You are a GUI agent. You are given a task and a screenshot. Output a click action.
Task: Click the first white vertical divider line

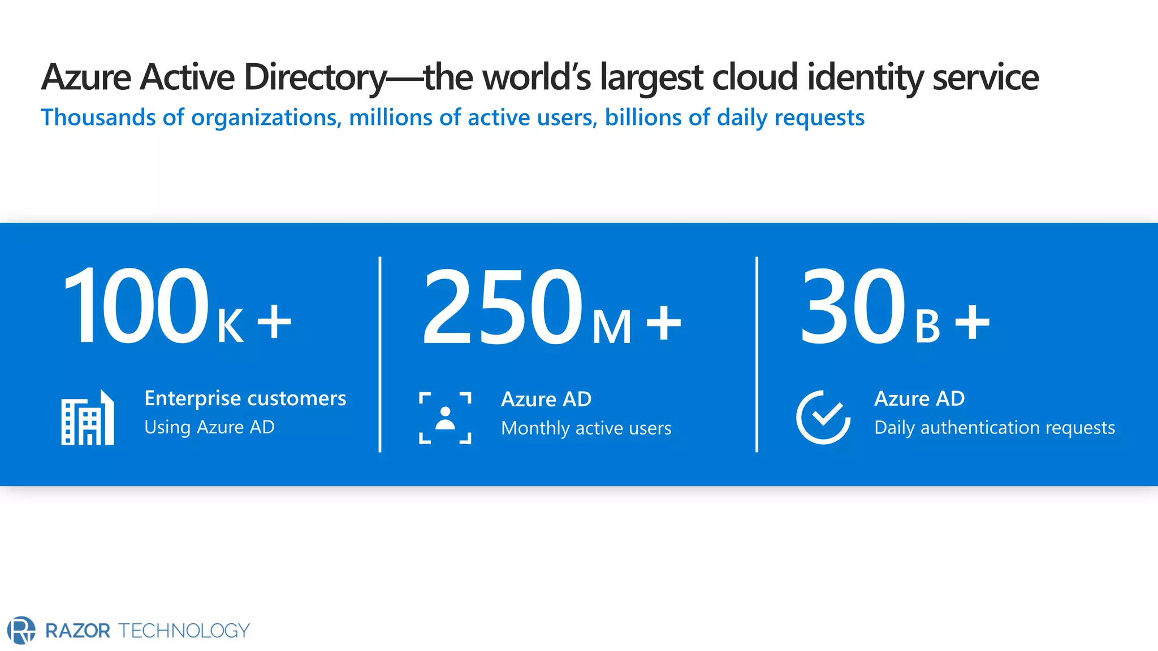click(380, 354)
